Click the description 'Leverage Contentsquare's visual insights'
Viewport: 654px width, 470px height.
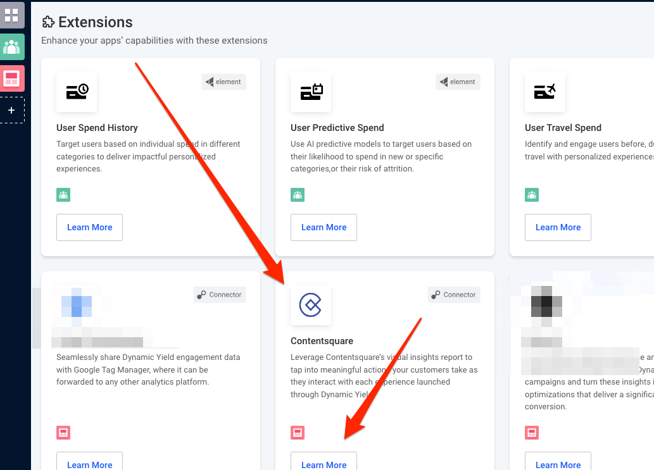pyautogui.click(x=384, y=376)
